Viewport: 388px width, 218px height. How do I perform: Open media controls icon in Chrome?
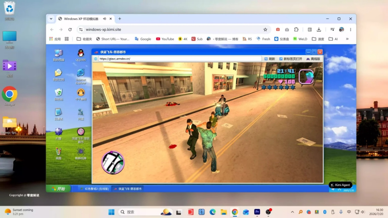[x=332, y=30]
